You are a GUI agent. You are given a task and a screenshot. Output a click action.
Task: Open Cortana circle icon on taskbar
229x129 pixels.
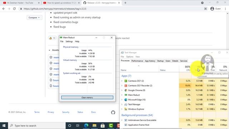(70, 126)
